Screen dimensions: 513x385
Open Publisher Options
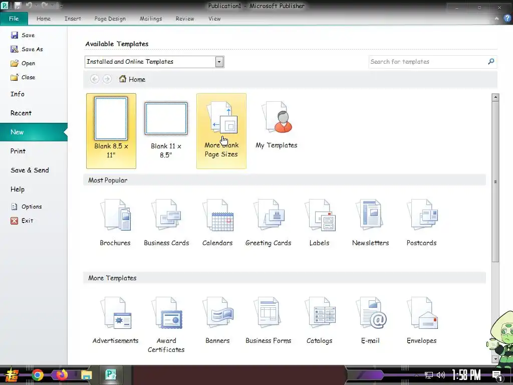tap(26, 207)
